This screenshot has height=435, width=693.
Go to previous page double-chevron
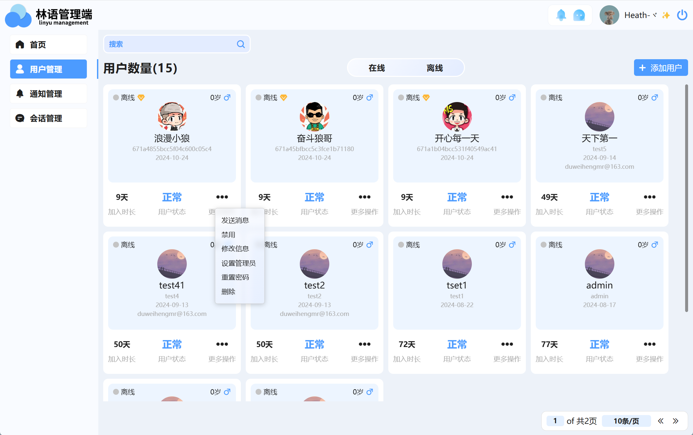(661, 421)
